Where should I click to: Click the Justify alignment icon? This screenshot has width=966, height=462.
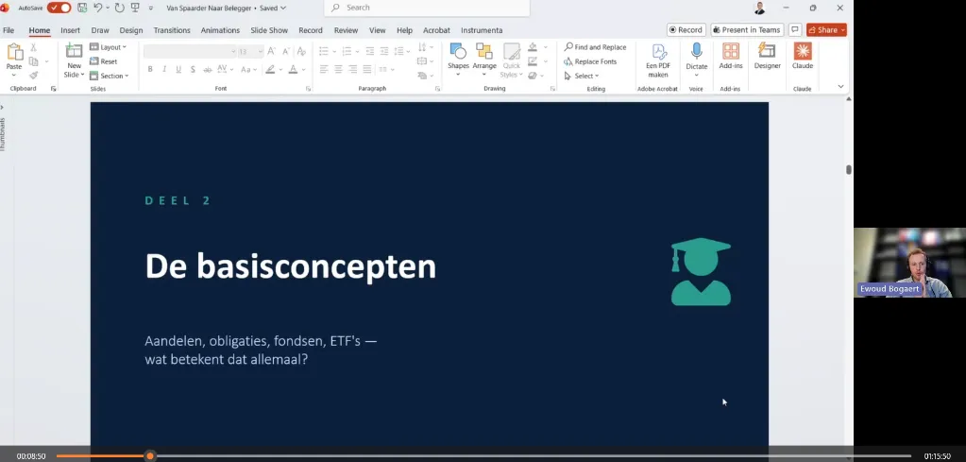point(367,69)
